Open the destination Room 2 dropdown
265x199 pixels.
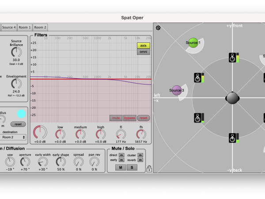pyautogui.click(x=13, y=137)
